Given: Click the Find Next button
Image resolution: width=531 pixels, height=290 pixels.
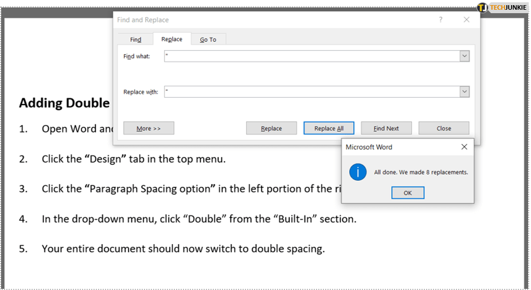Looking at the screenshot, I should pyautogui.click(x=386, y=128).
